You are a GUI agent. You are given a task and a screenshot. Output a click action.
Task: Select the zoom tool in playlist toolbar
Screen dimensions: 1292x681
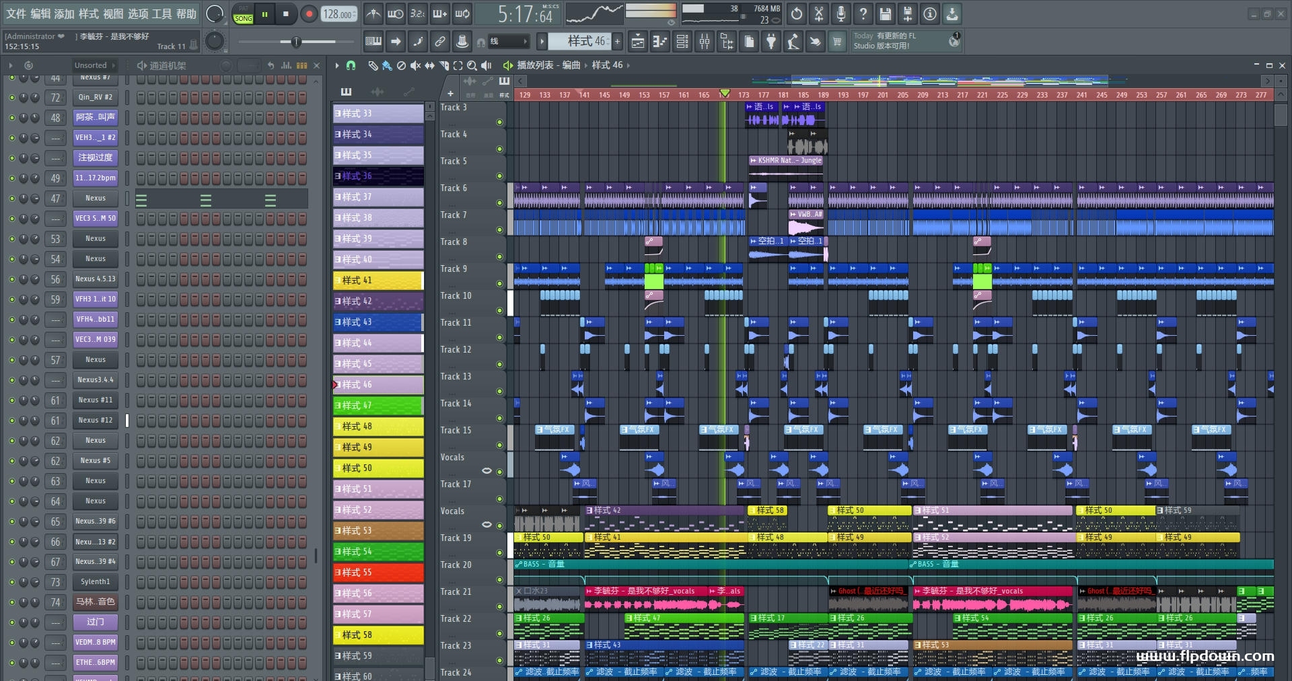(472, 65)
